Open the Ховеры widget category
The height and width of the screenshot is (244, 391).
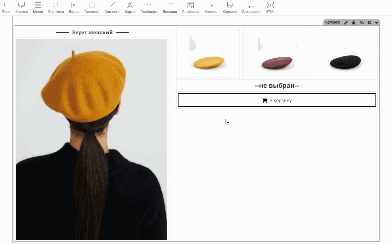211,7
